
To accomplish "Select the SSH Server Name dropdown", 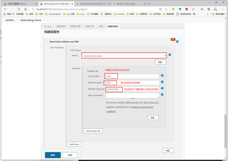I will (x=124, y=56).
